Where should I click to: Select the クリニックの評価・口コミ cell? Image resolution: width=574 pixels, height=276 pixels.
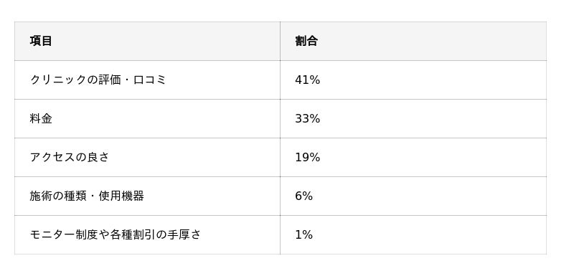[x=147, y=80]
